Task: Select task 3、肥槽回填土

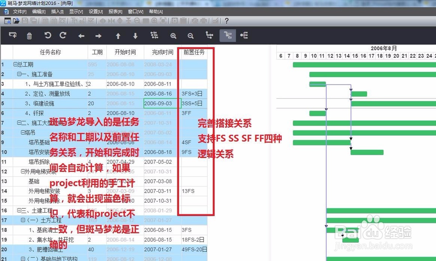Action: (x=45, y=249)
